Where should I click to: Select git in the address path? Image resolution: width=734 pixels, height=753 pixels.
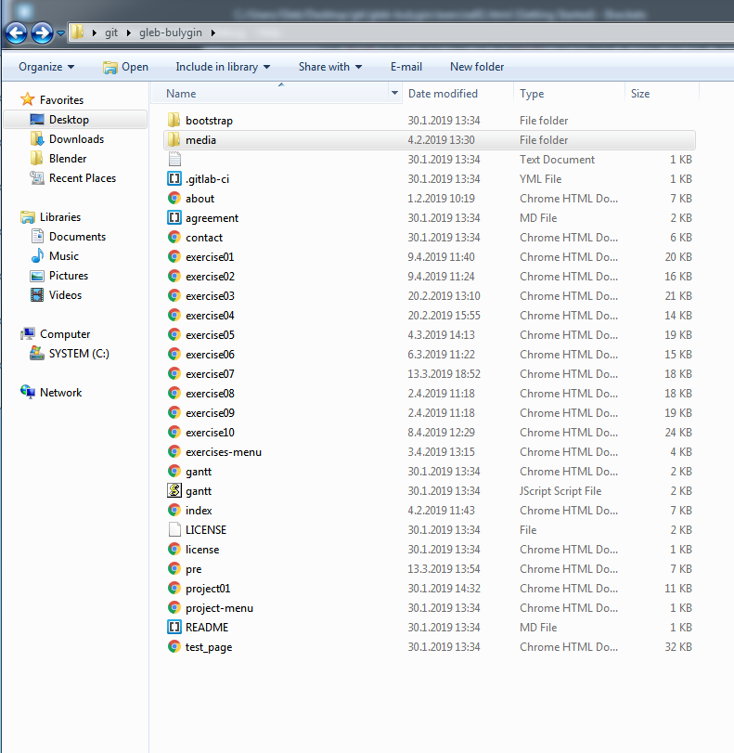tap(111, 32)
